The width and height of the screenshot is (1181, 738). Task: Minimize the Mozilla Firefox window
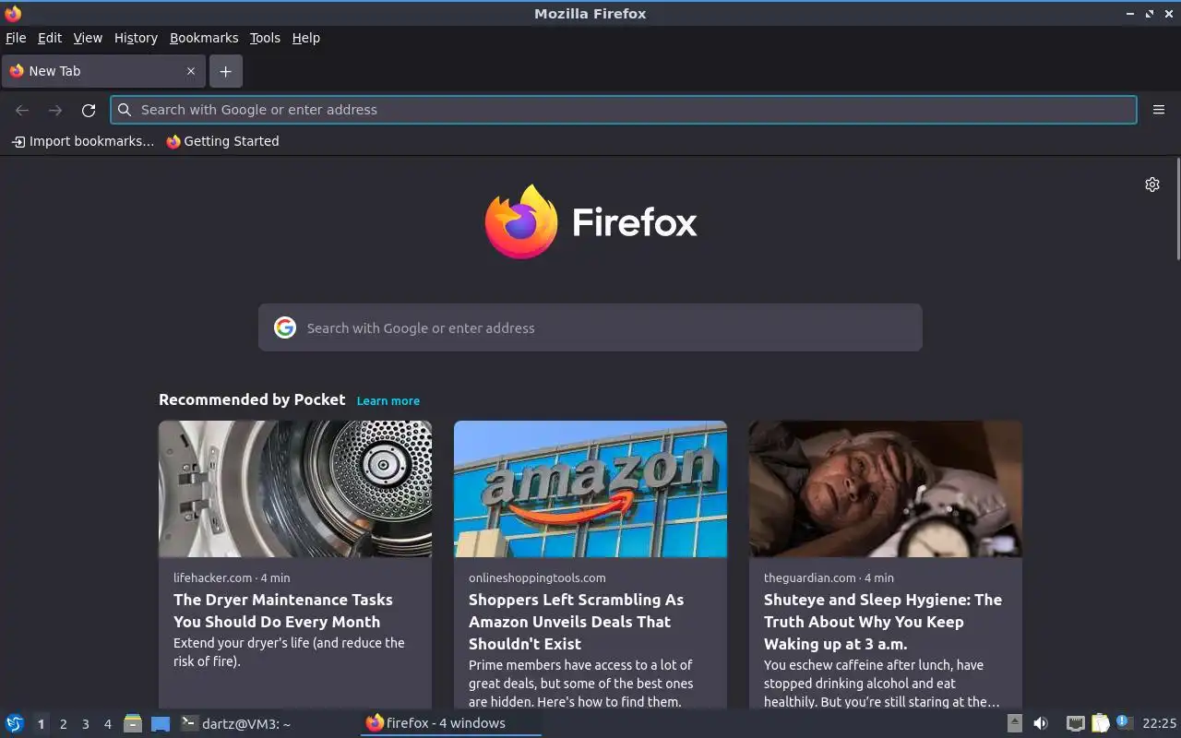1130,14
